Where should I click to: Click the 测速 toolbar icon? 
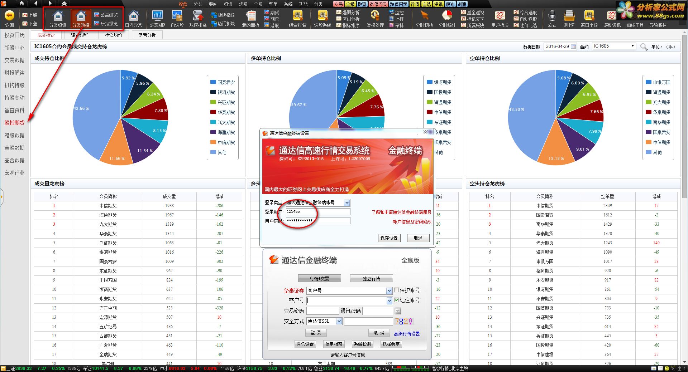pyautogui.click(x=569, y=16)
